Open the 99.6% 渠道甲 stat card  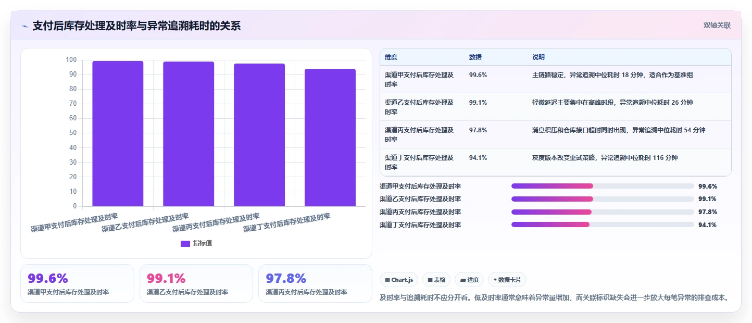[x=77, y=283]
